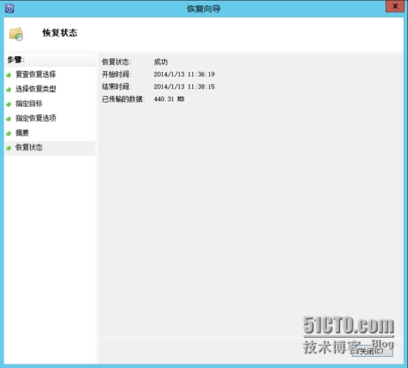Click the 已传输的数据: label
Viewport: 408px width, 368px height.
click(x=123, y=99)
